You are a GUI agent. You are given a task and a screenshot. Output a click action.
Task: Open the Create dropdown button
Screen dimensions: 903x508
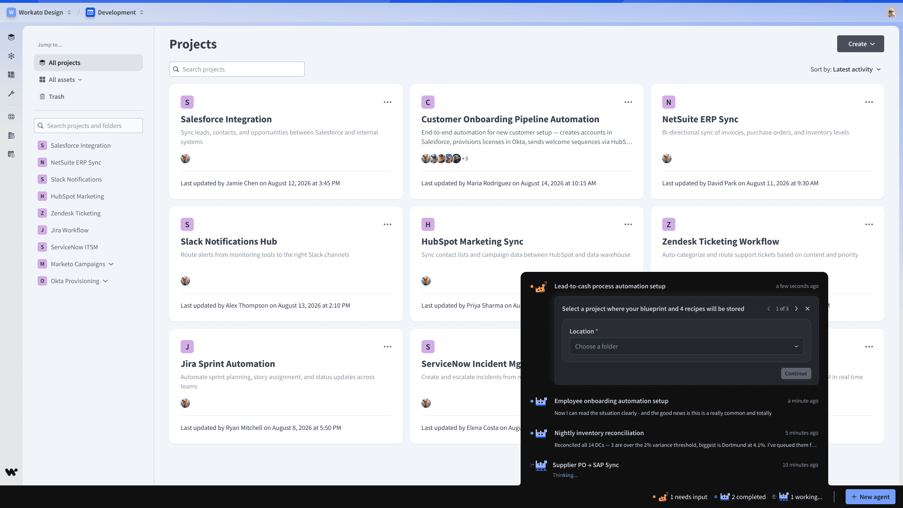click(860, 44)
